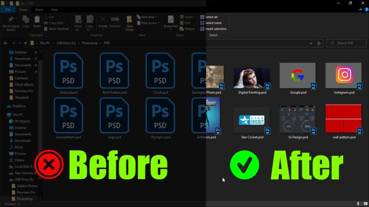The width and height of the screenshot is (369, 207).
Task: Click This PC in address bar
Action: click(45, 43)
